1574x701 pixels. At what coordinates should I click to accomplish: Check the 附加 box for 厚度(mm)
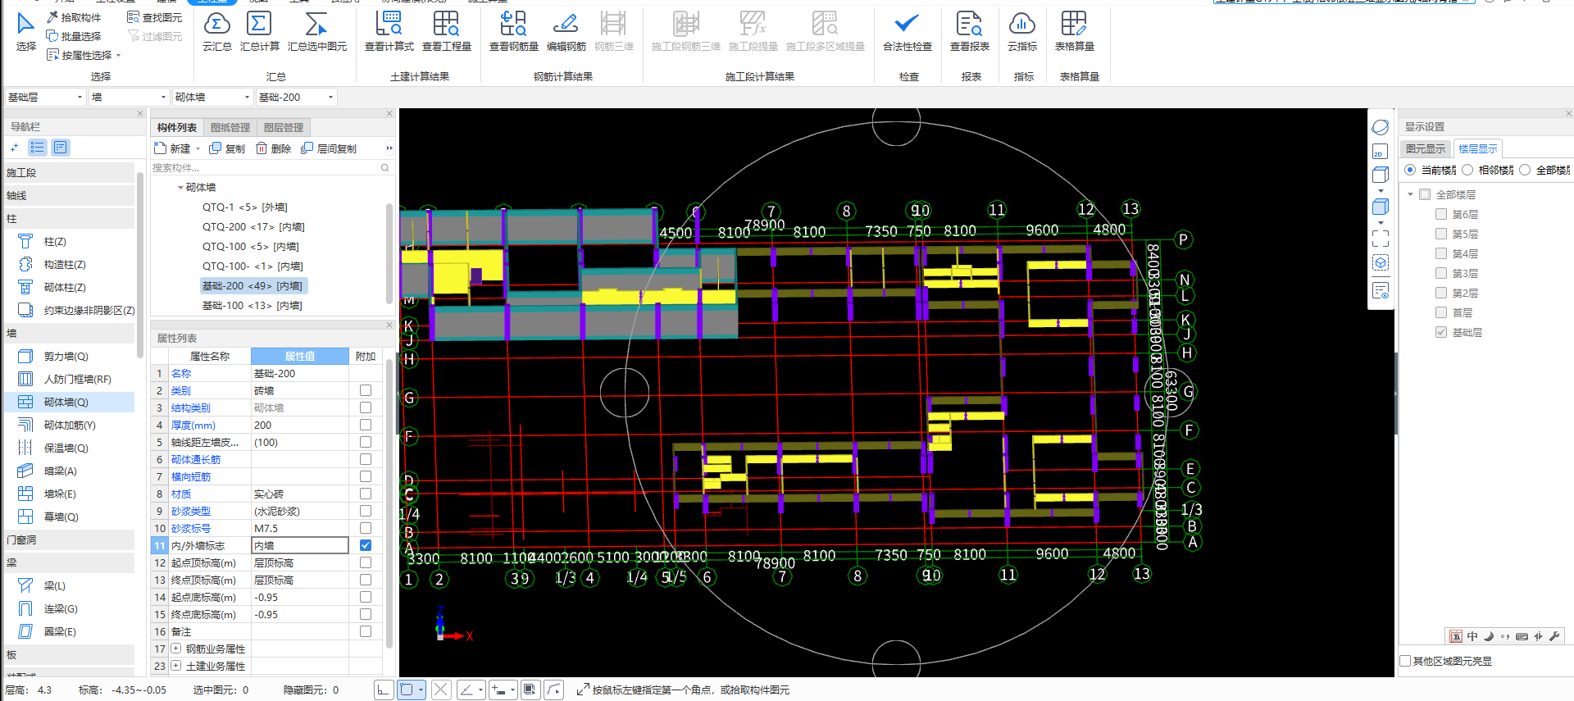[366, 425]
